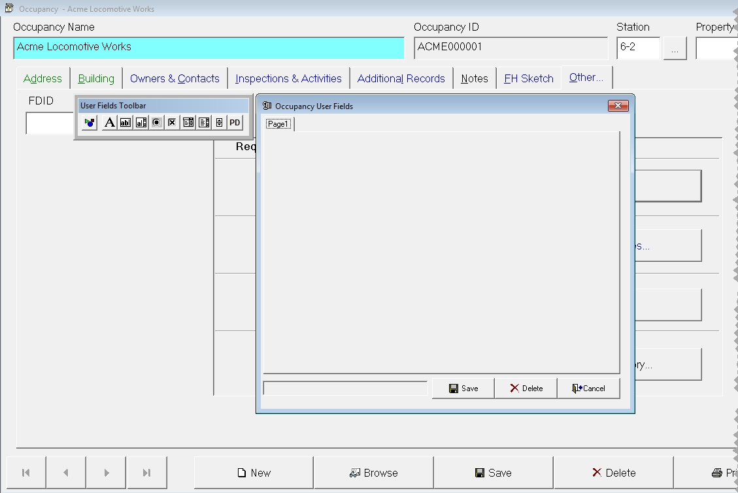Click the FDID input field
The image size is (738, 493).
(50, 123)
